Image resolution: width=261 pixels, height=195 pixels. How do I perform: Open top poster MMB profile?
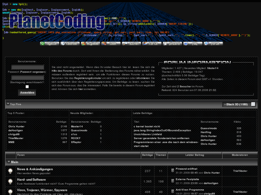pos(11,142)
